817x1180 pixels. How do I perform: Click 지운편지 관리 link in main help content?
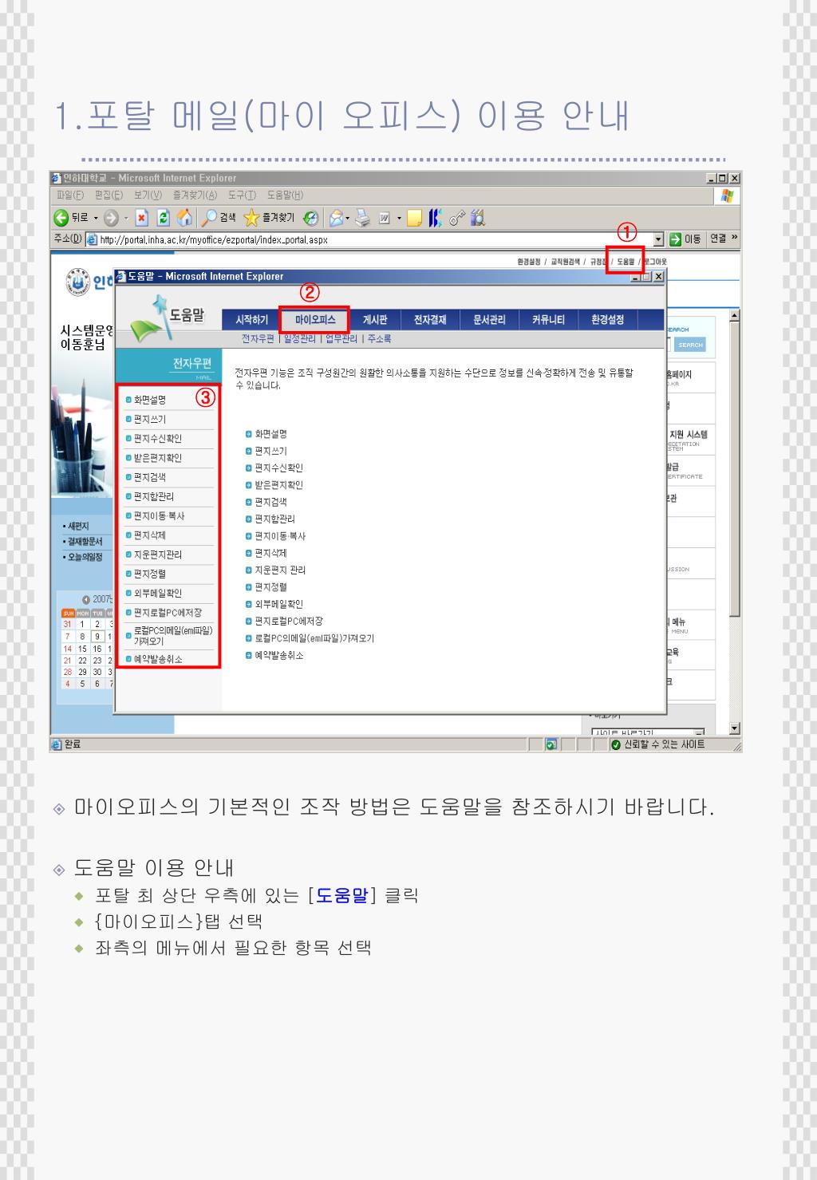[280, 570]
